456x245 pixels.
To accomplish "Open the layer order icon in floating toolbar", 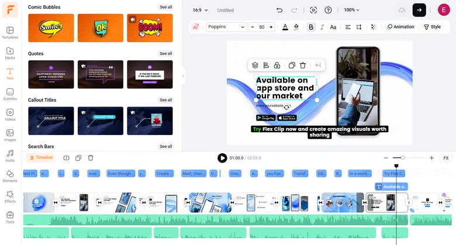I will point(255,65).
